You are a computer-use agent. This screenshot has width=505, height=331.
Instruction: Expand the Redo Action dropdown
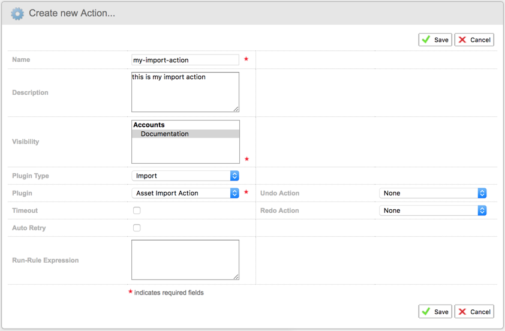pyautogui.click(x=432, y=210)
